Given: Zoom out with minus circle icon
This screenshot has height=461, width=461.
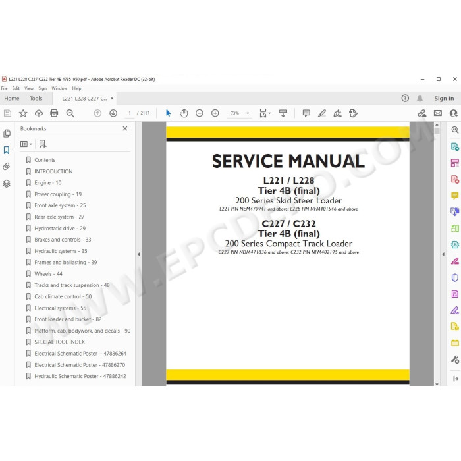Looking at the screenshot, I should click(x=200, y=113).
